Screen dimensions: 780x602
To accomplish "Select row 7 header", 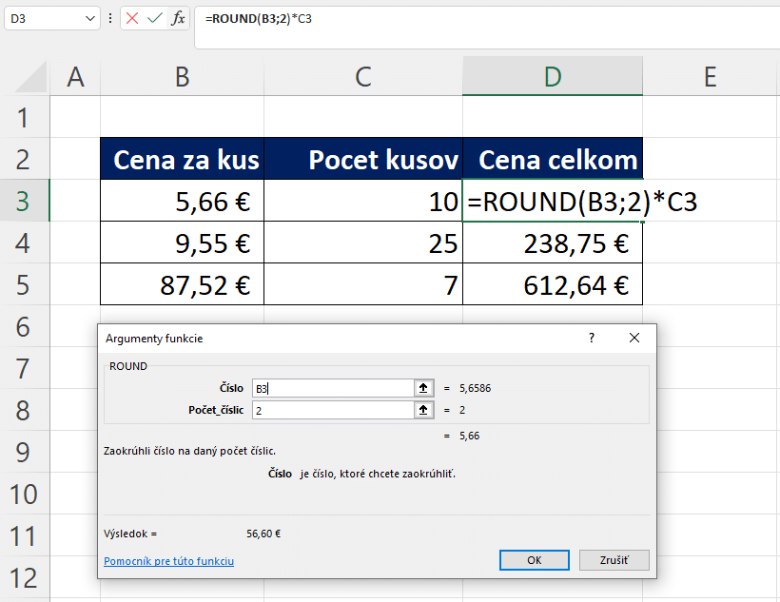I will (x=24, y=368).
